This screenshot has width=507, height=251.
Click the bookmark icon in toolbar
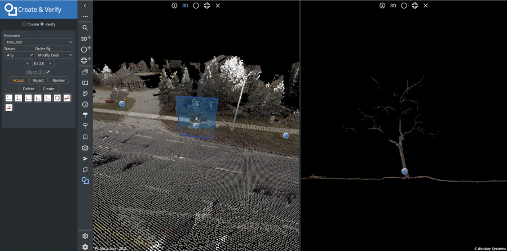[85, 137]
